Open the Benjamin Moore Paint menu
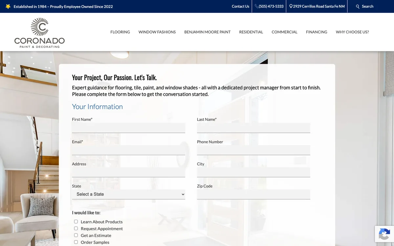394x246 pixels. (x=208, y=32)
